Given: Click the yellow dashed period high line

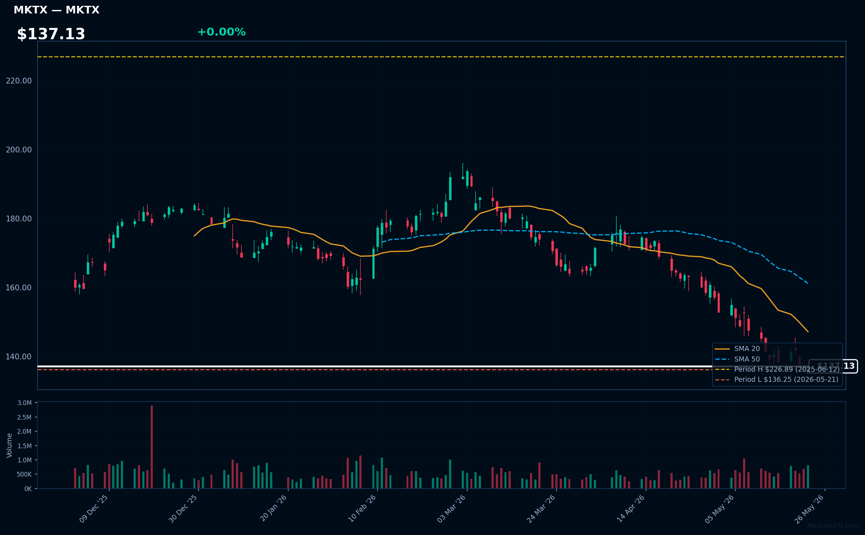Looking at the screenshot, I should (x=441, y=57).
